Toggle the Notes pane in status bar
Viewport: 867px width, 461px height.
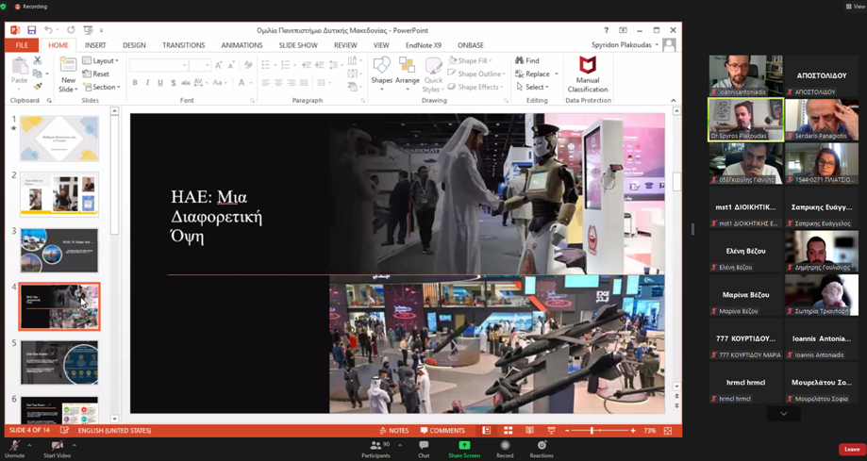394,431
